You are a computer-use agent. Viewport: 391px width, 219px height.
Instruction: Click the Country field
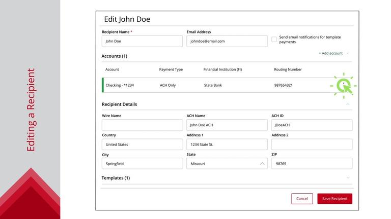coord(142,144)
